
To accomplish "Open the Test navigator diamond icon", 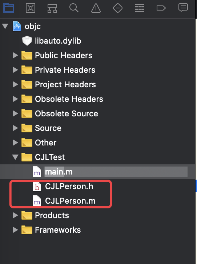I will click(x=118, y=8).
